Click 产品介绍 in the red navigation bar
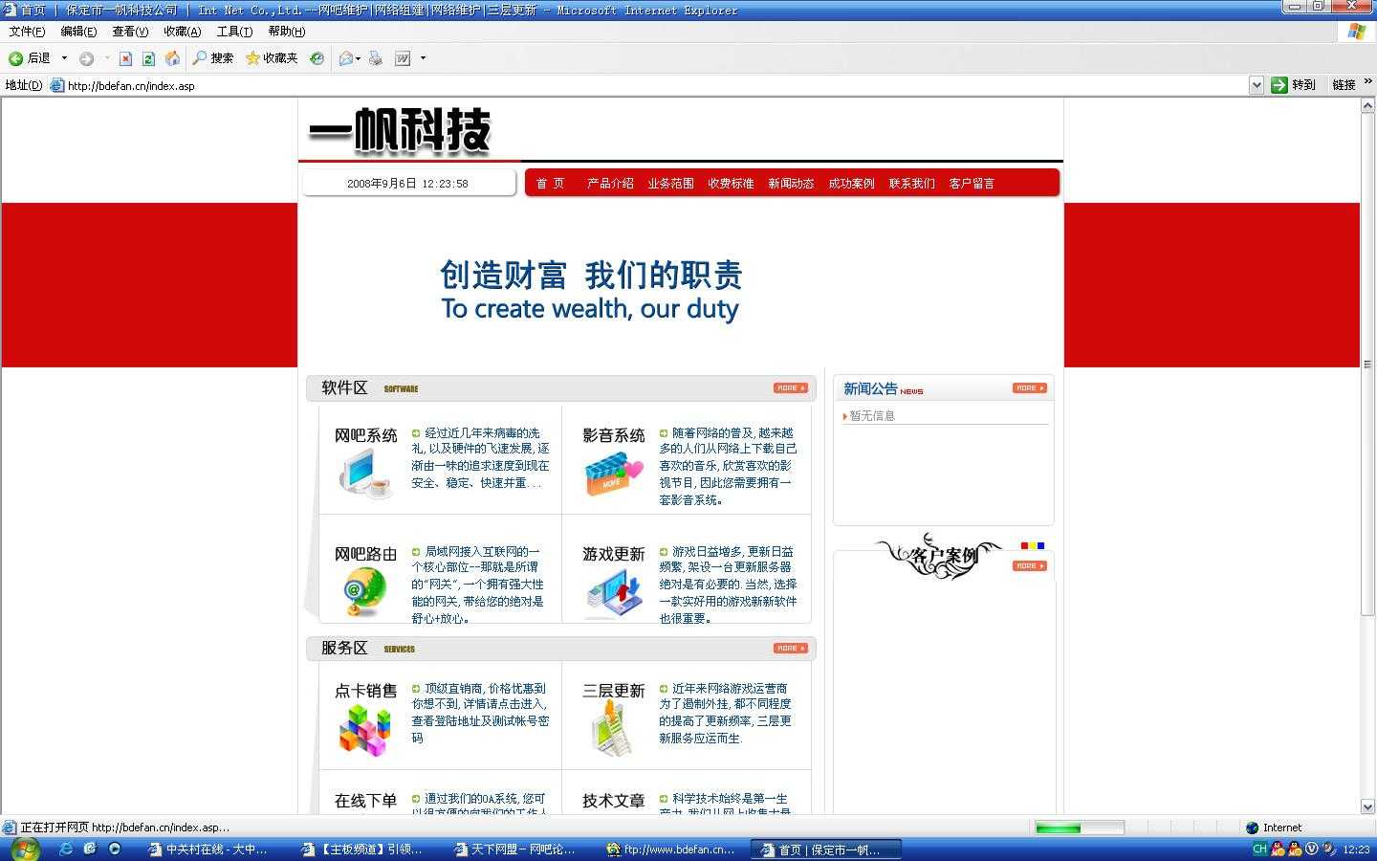1377x861 pixels. (x=610, y=184)
